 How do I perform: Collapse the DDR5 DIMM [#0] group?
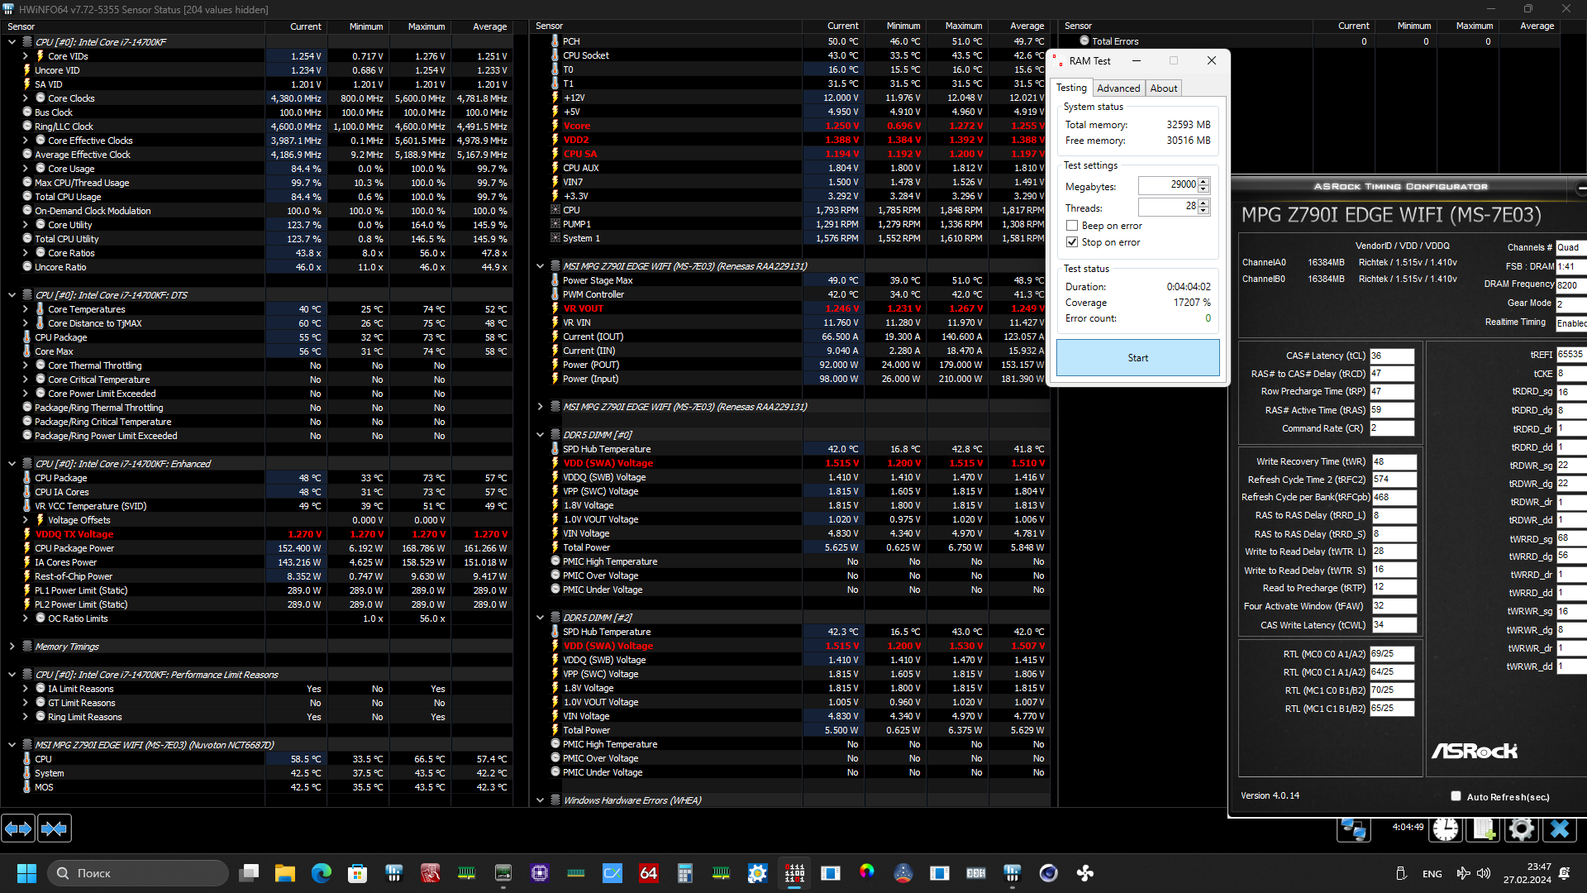click(x=540, y=435)
